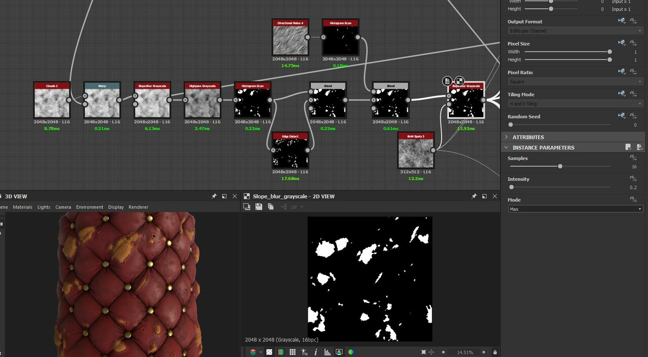The height and width of the screenshot is (357, 648).
Task: Click the 2D view color gradient icon
Action: pyautogui.click(x=280, y=352)
